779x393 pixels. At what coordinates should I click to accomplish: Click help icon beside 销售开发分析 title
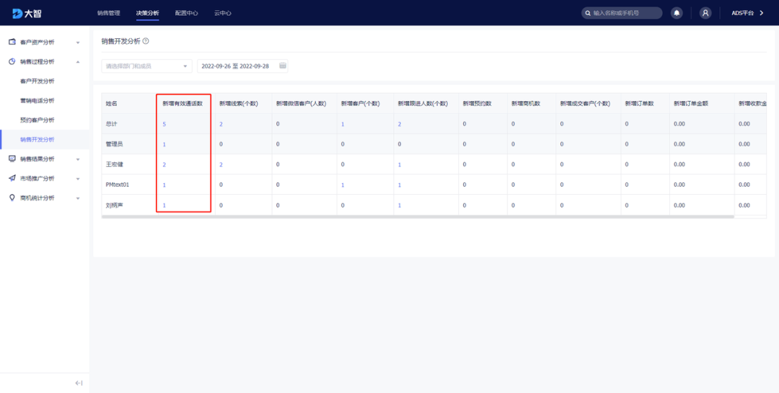(146, 42)
